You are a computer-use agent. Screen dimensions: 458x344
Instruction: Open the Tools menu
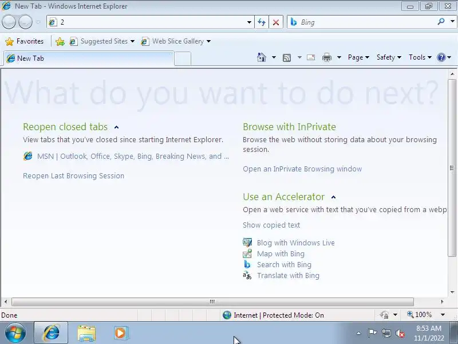tap(420, 57)
